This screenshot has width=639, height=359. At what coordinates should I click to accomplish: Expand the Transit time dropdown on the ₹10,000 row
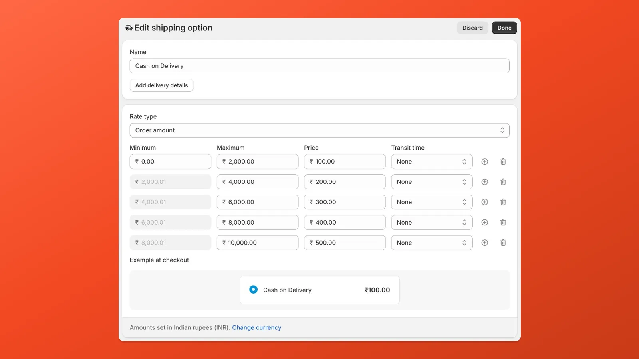[431, 243]
